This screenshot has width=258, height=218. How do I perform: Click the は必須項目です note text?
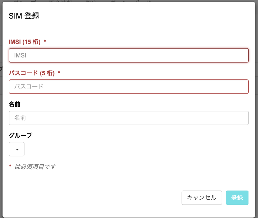(x=35, y=167)
